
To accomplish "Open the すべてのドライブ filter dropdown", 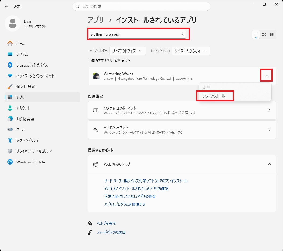I will (x=128, y=51).
